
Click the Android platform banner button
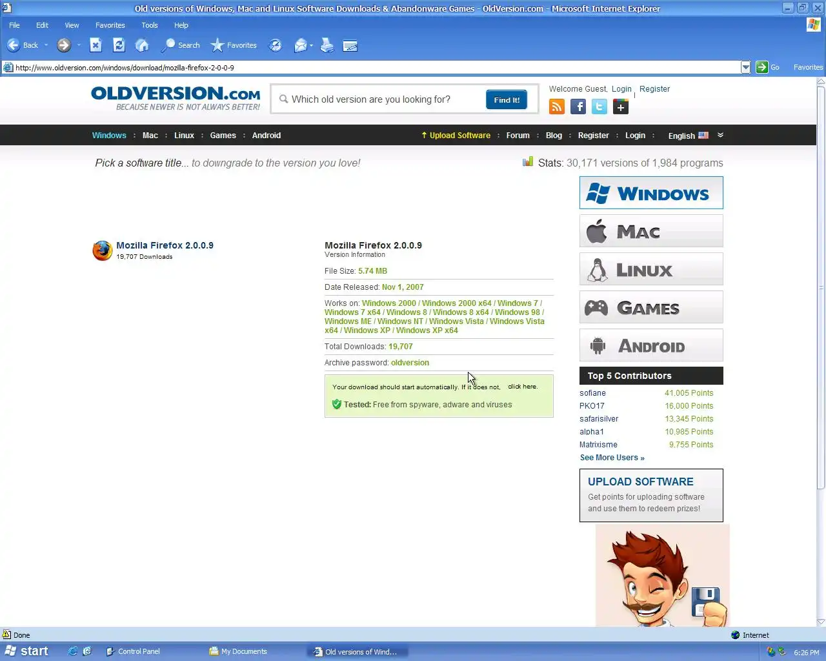click(x=651, y=345)
